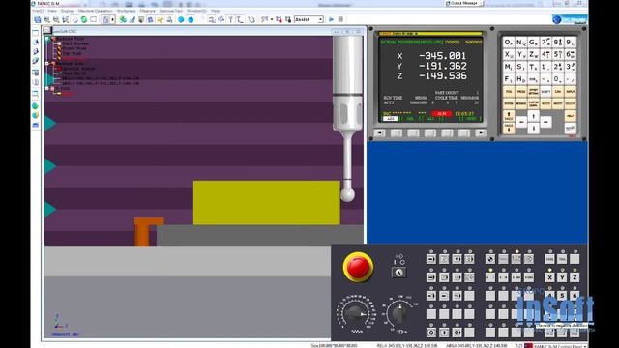Open the File menu
The height and width of the screenshot is (348, 619).
click(x=38, y=11)
